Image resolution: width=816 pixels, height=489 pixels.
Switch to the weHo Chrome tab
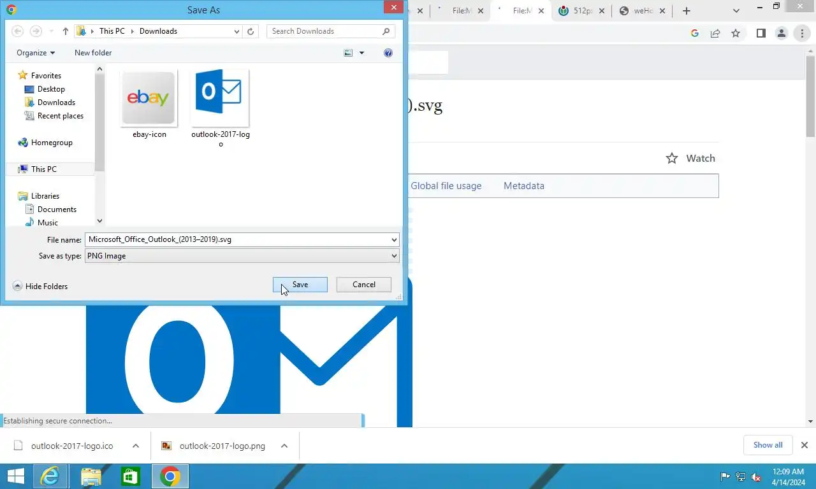[643, 11]
